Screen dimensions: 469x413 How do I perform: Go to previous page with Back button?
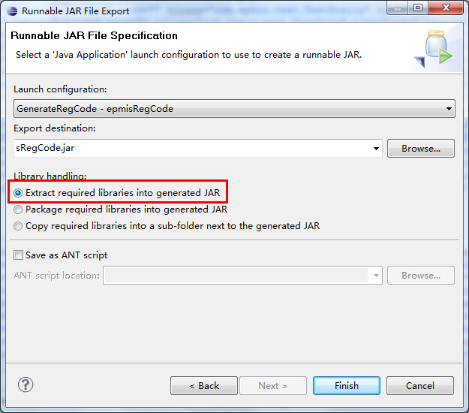(x=204, y=386)
